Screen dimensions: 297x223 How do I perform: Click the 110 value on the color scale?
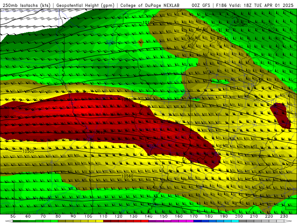(104, 216)
